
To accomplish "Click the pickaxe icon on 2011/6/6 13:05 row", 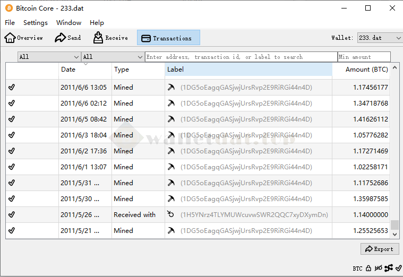I will pyautogui.click(x=170, y=88).
